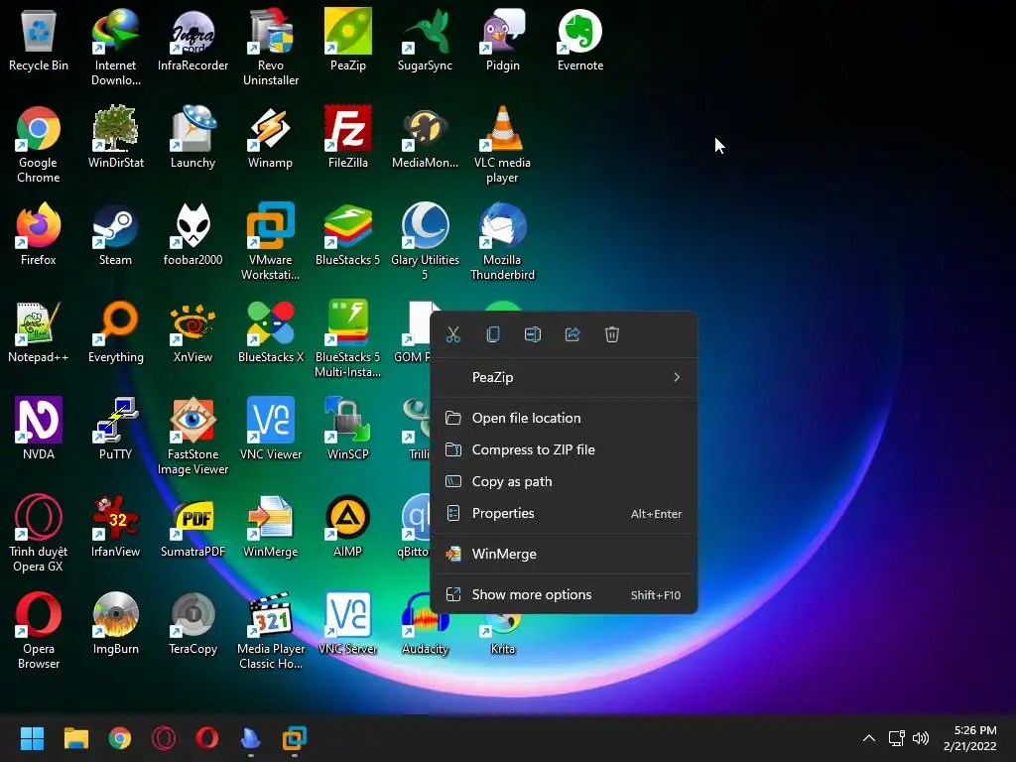Select the TeraCopy shortcut

click(193, 622)
